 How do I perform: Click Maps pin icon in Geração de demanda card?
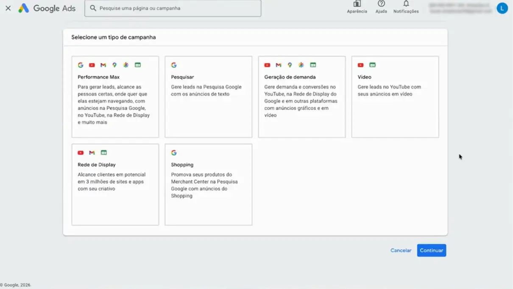pyautogui.click(x=290, y=65)
